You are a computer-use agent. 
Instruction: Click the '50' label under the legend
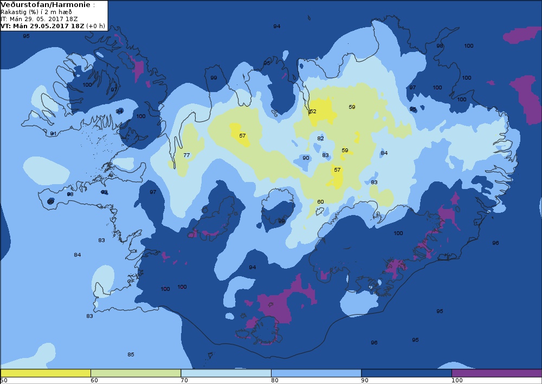point(4,380)
